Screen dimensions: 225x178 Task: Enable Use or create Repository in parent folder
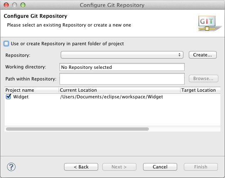pos(6,44)
